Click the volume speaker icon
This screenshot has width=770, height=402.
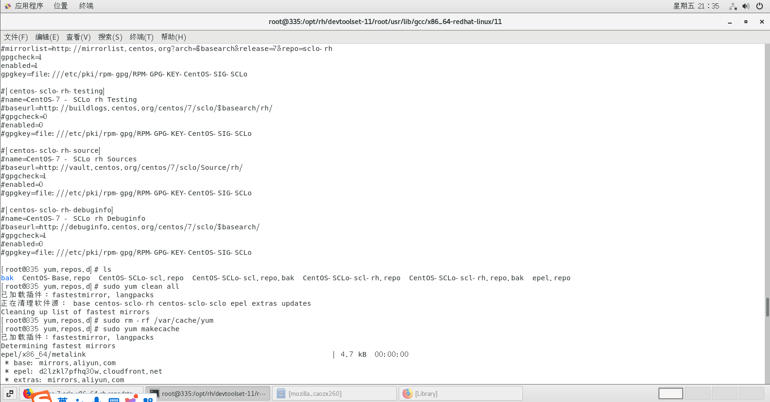click(x=746, y=6)
